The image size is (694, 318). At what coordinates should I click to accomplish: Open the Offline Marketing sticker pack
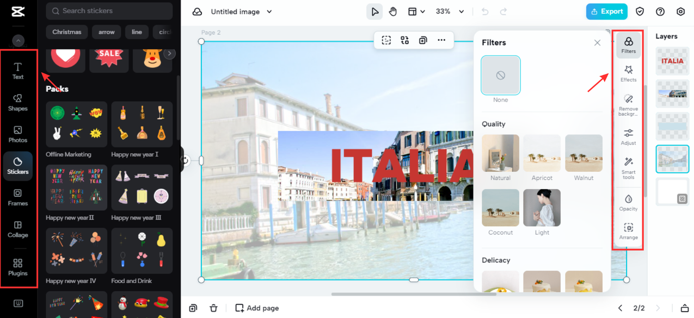click(77, 124)
